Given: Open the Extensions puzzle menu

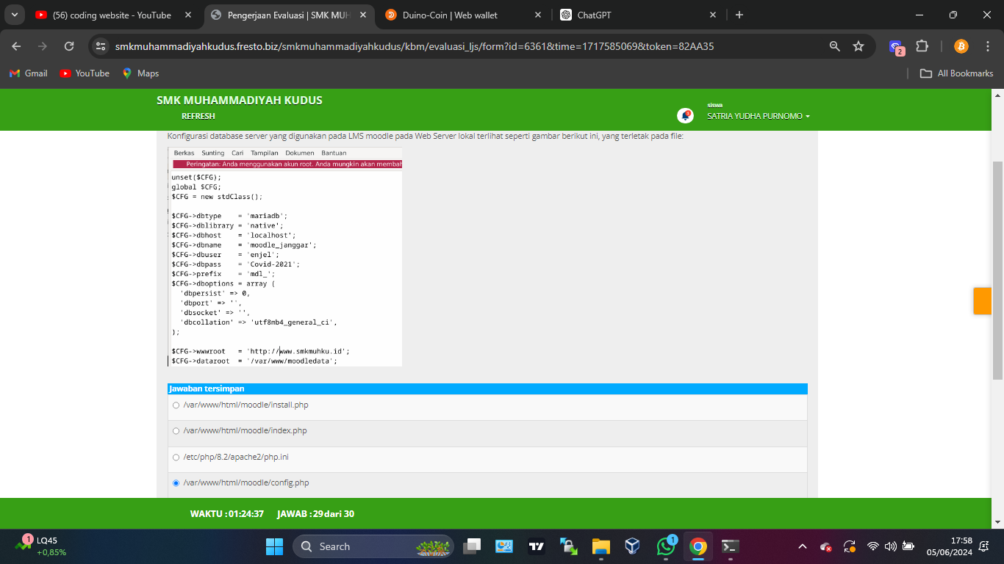Looking at the screenshot, I should click(923, 46).
